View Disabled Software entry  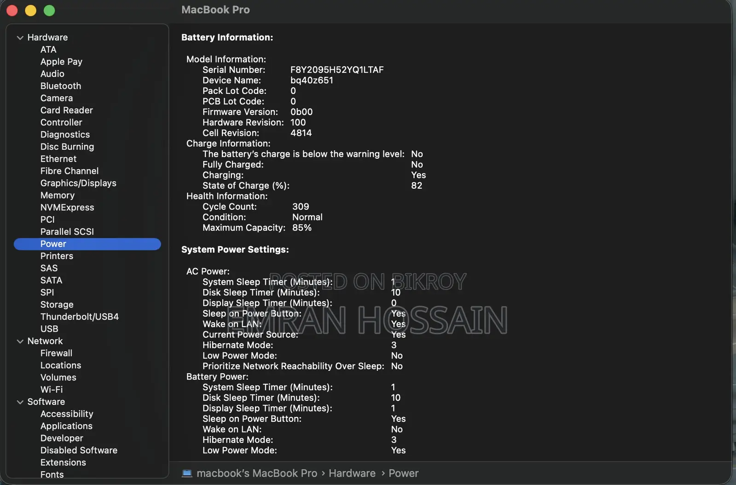coord(79,450)
